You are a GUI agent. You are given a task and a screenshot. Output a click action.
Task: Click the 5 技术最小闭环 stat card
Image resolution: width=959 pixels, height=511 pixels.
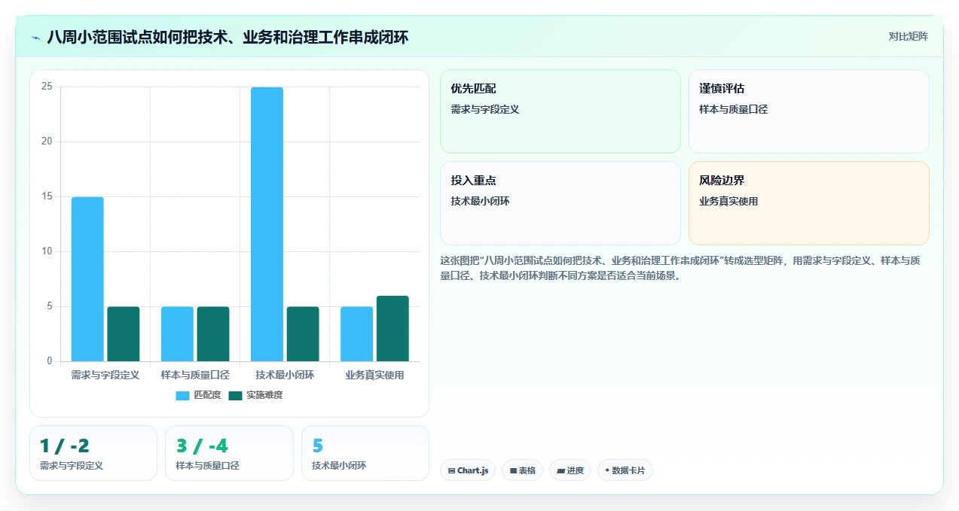(365, 453)
